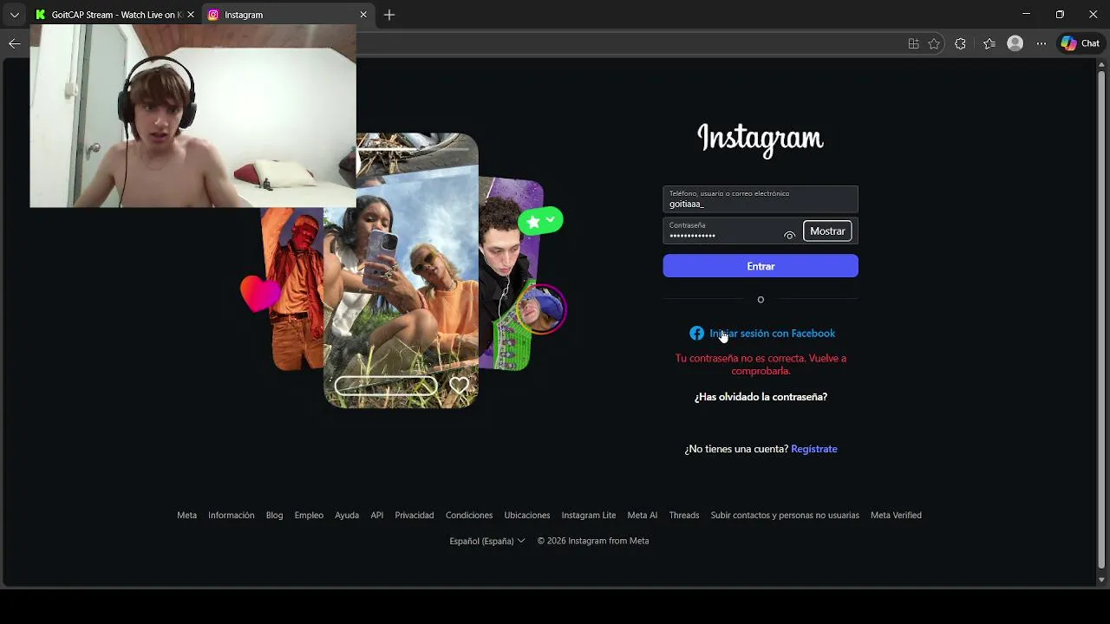Click the © 2026 Instagram from Meta text

(593, 541)
